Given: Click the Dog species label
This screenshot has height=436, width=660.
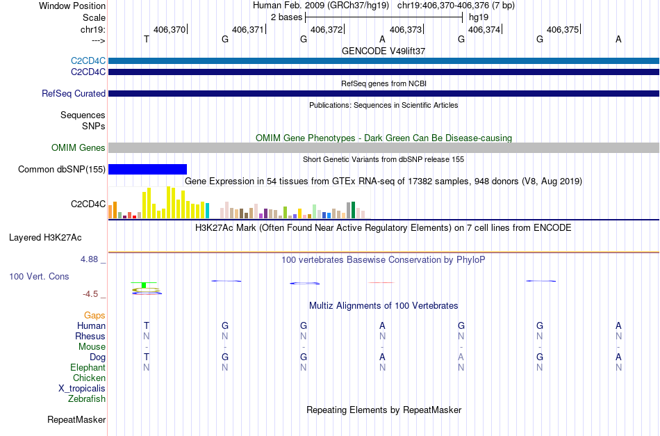Looking at the screenshot, I should click(97, 357).
